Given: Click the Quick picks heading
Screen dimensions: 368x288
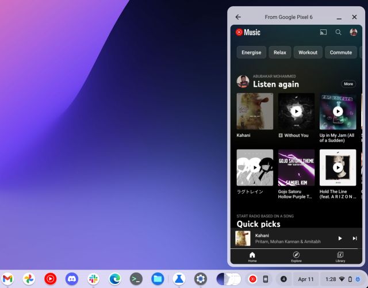Looking at the screenshot, I should pyautogui.click(x=258, y=224).
